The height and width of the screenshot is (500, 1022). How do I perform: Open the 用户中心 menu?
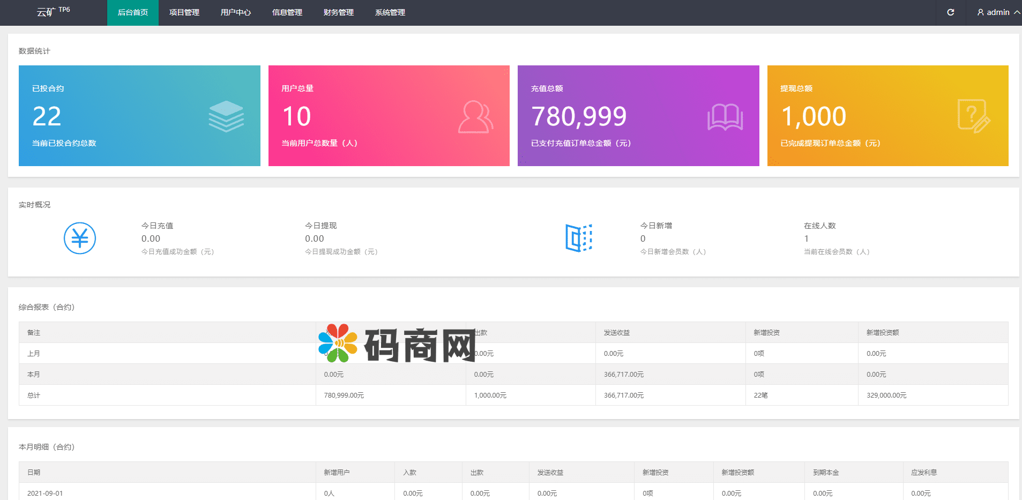[x=236, y=12]
